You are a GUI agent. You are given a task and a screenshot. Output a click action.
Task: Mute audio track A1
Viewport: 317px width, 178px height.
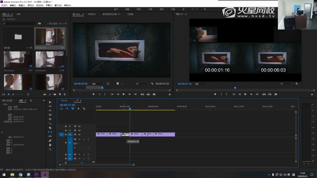tap(79, 139)
